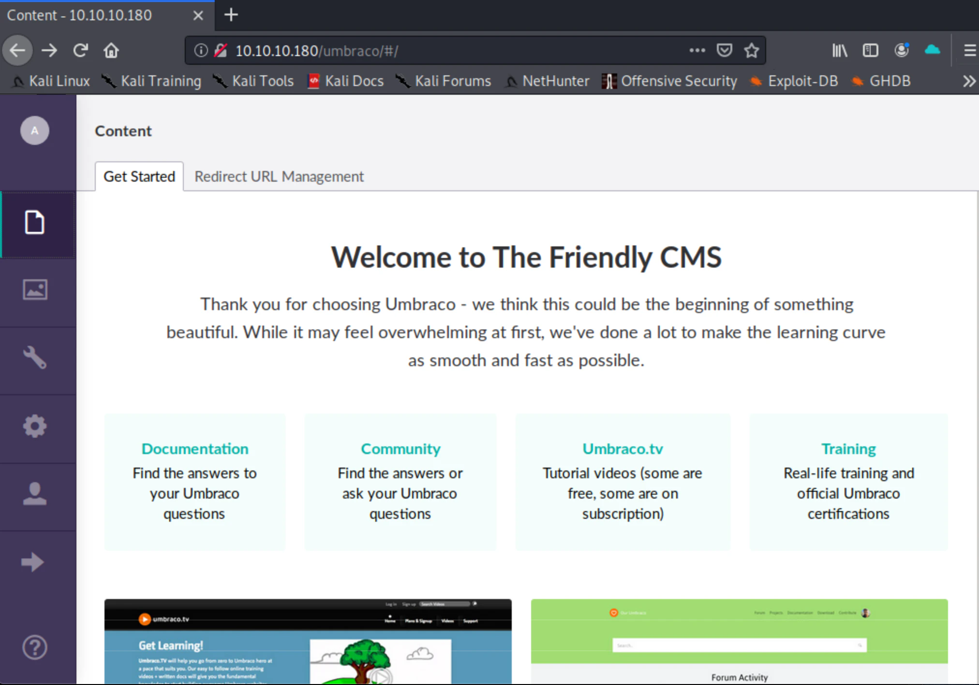Open the Umbraco.tv link
979x685 pixels.
(x=623, y=449)
